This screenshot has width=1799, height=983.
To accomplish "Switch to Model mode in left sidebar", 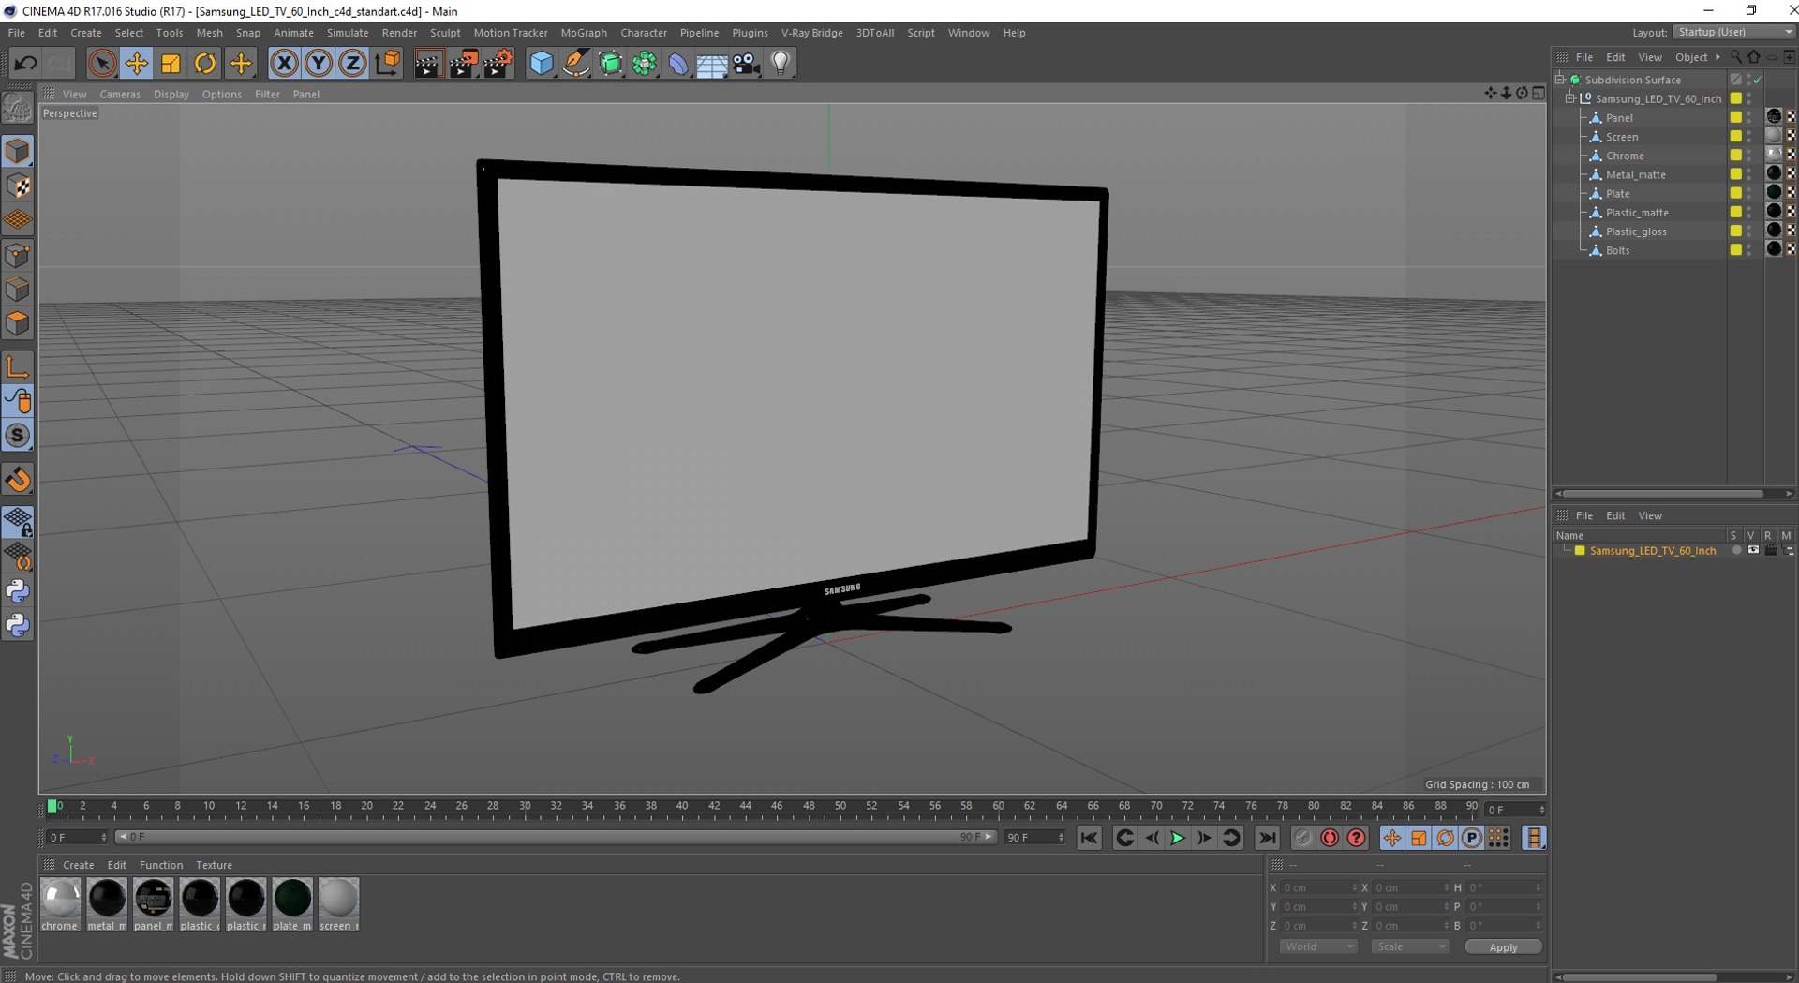I will click(x=18, y=151).
